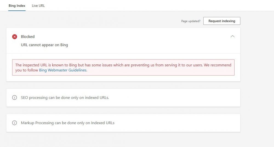274x147 pixels.
Task: Open the Bing Webmaster Guidelines link
Action: 63,70
